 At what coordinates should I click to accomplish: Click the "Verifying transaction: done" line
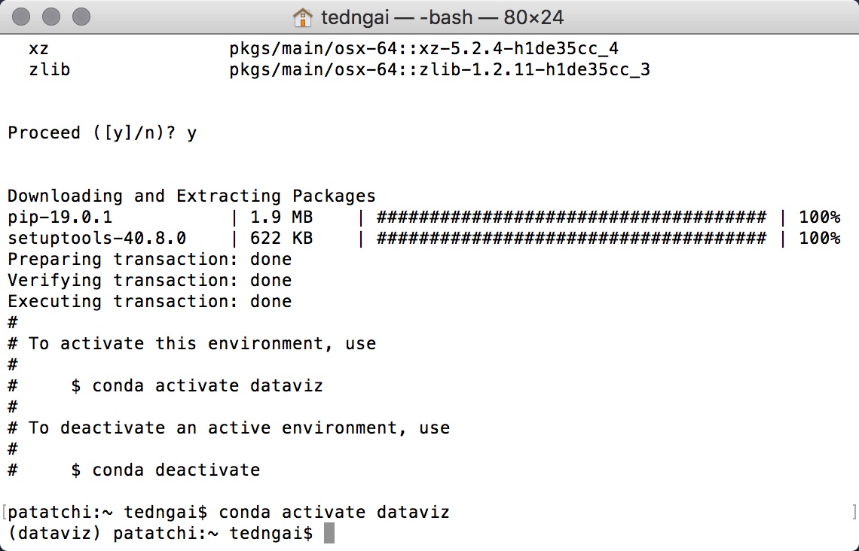149,281
